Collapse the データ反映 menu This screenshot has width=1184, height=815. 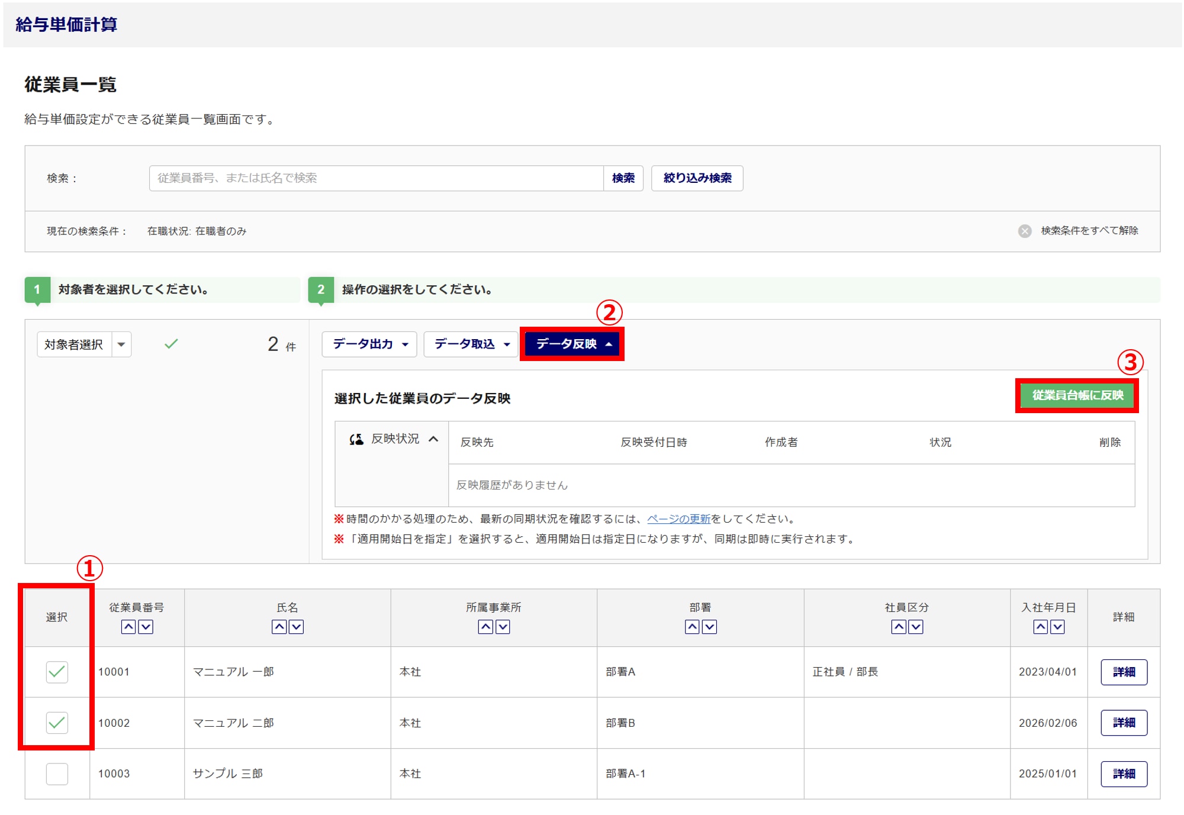point(572,344)
